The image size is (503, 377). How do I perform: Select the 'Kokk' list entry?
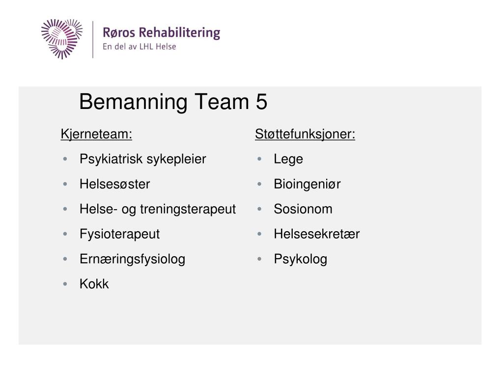(94, 284)
